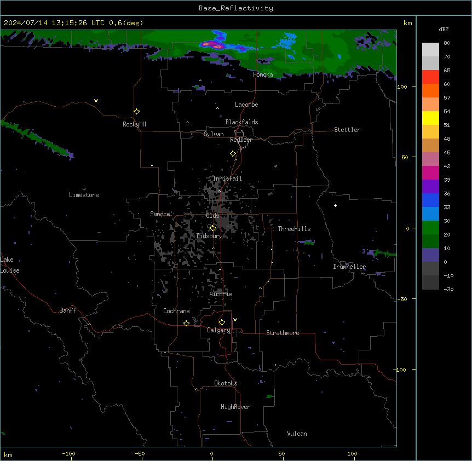Click the Stettler town label
This screenshot has width=472, height=461.
pos(347,130)
